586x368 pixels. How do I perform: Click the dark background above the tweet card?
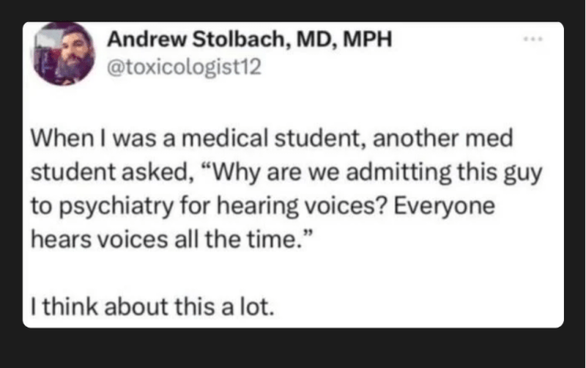(x=293, y=10)
